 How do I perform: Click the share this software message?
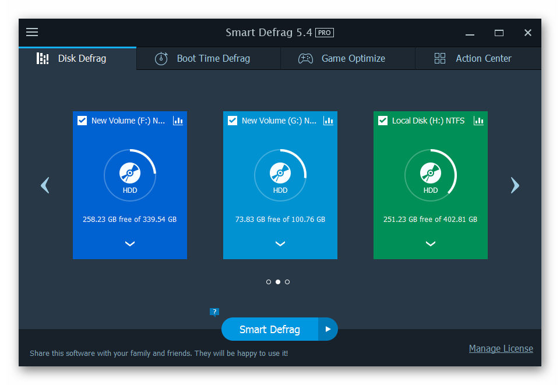pyautogui.click(x=159, y=353)
